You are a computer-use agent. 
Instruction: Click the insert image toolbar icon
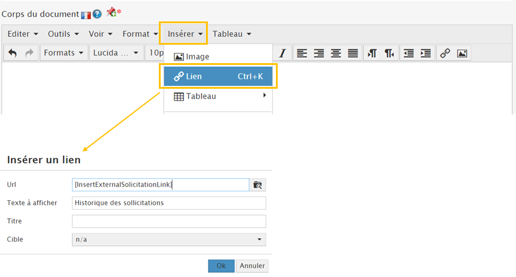(462, 53)
